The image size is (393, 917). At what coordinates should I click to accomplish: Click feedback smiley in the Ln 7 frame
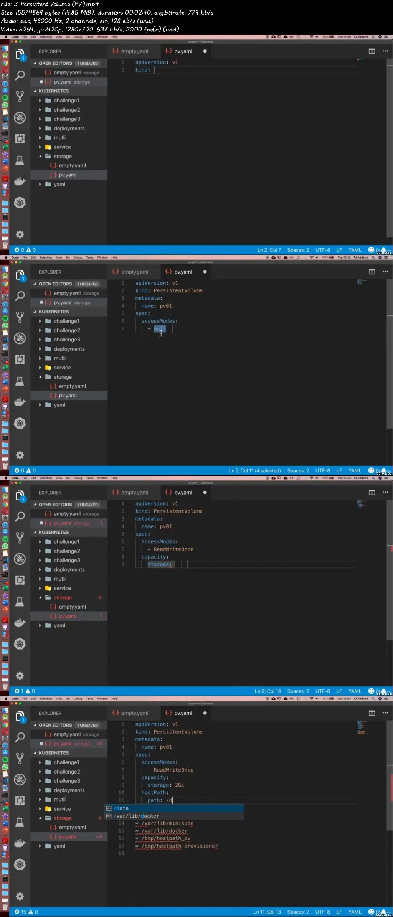371,470
